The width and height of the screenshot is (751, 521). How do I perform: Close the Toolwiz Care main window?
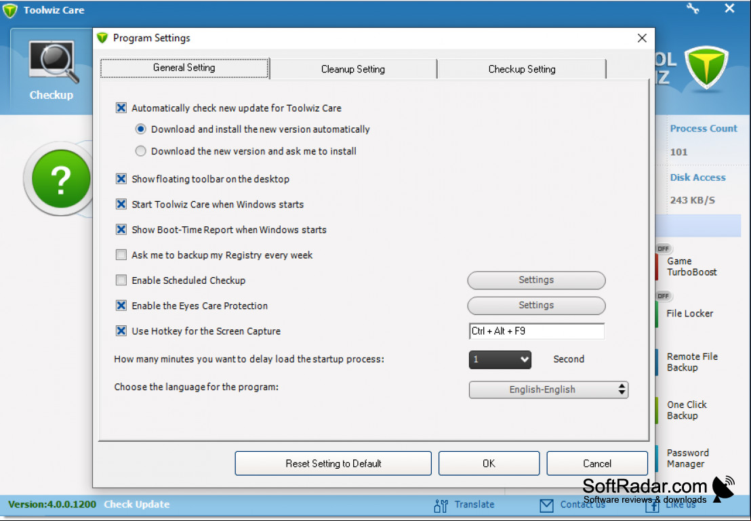[729, 9]
